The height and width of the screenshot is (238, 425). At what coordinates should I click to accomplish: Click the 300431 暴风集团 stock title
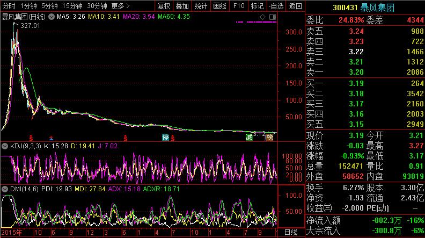[x=364, y=8]
